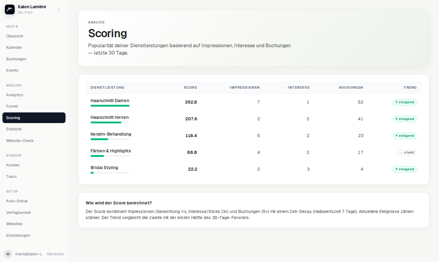Click the Färben & Highlights score progress bar
The height and width of the screenshot is (262, 439).
(110, 156)
